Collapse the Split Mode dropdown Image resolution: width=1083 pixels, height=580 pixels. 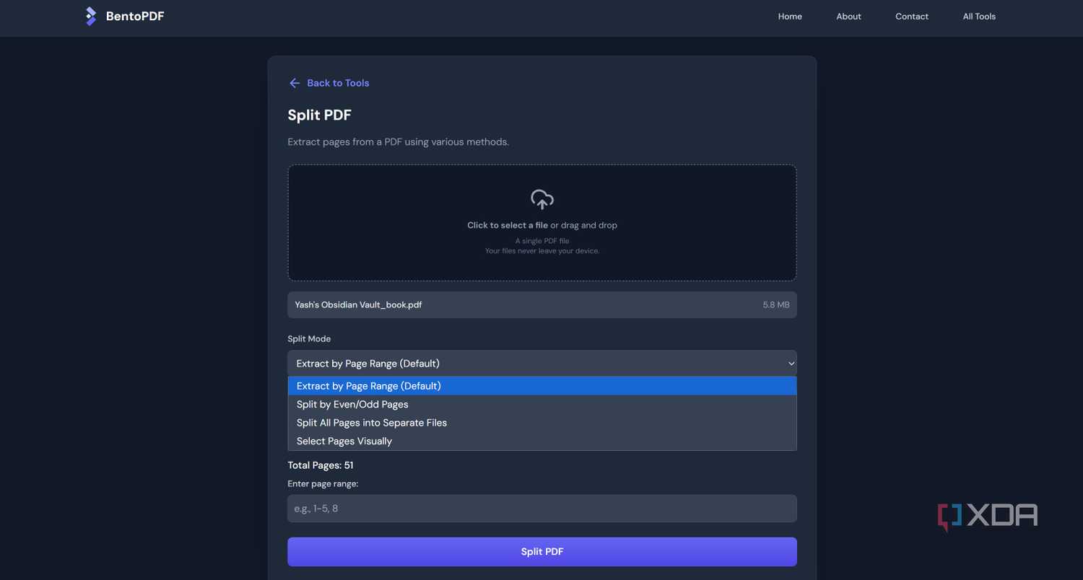tap(542, 364)
